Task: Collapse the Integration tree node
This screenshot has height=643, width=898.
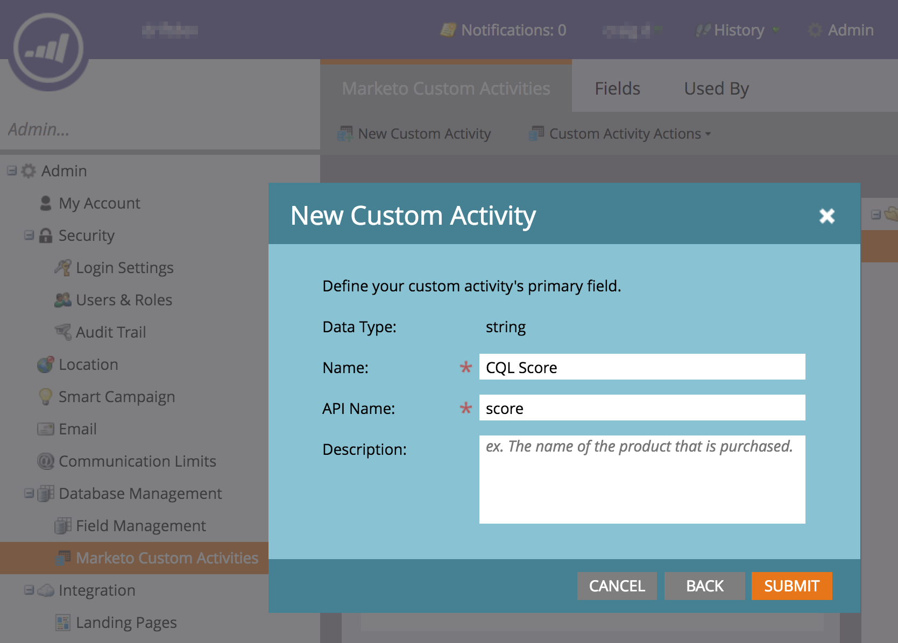Action: click(29, 590)
